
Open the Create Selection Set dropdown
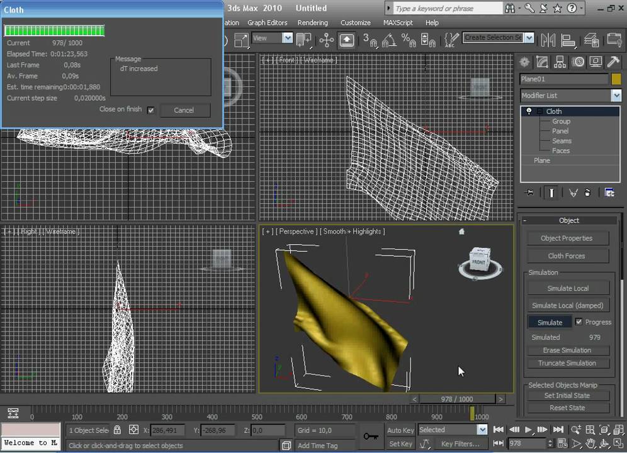coord(529,38)
